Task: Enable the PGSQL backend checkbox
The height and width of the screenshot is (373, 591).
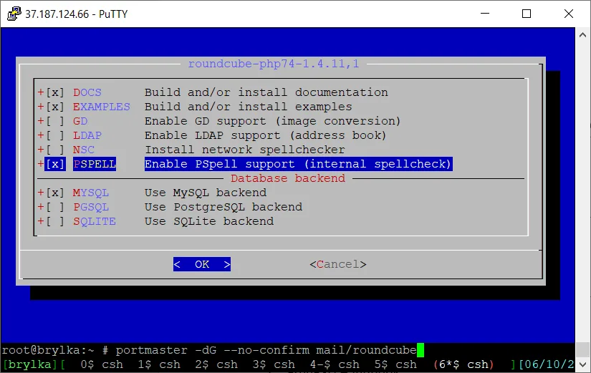Action: coord(55,207)
